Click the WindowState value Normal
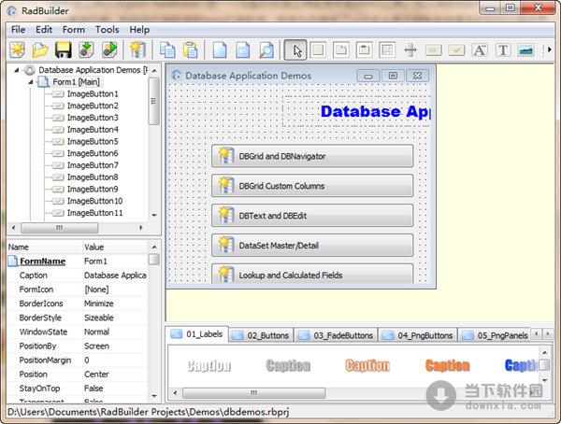This screenshot has height=424, width=561. point(96,332)
